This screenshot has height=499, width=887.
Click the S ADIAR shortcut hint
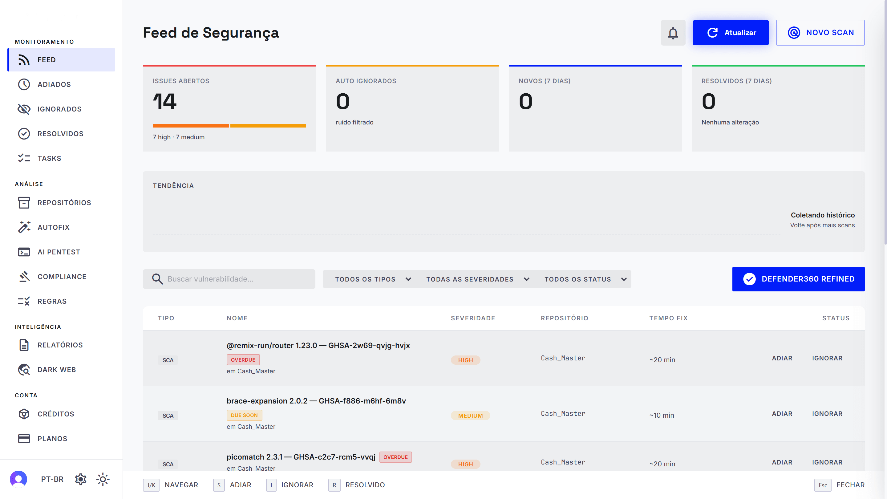(x=232, y=485)
